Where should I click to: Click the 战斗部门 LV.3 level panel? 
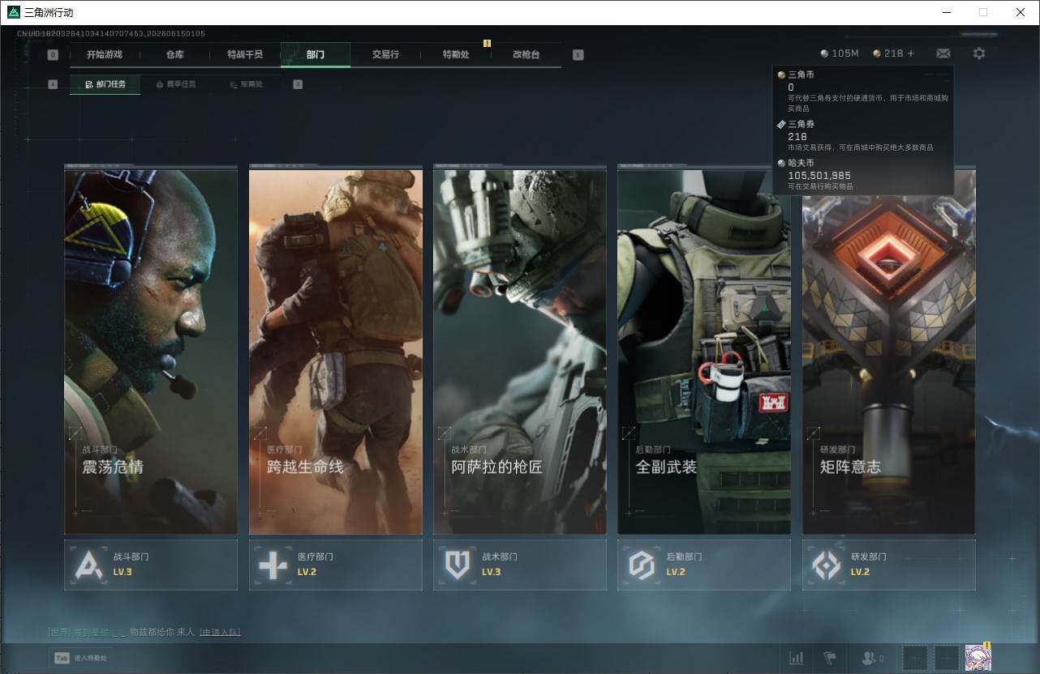tap(151, 565)
